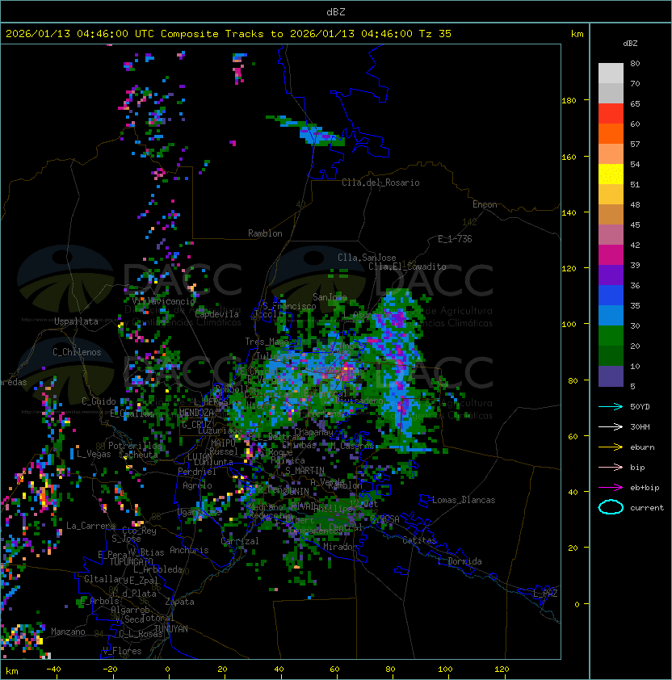The height and width of the screenshot is (680, 672).
Task: Pick the purple swatch in dBZ scale
Action: click(611, 275)
